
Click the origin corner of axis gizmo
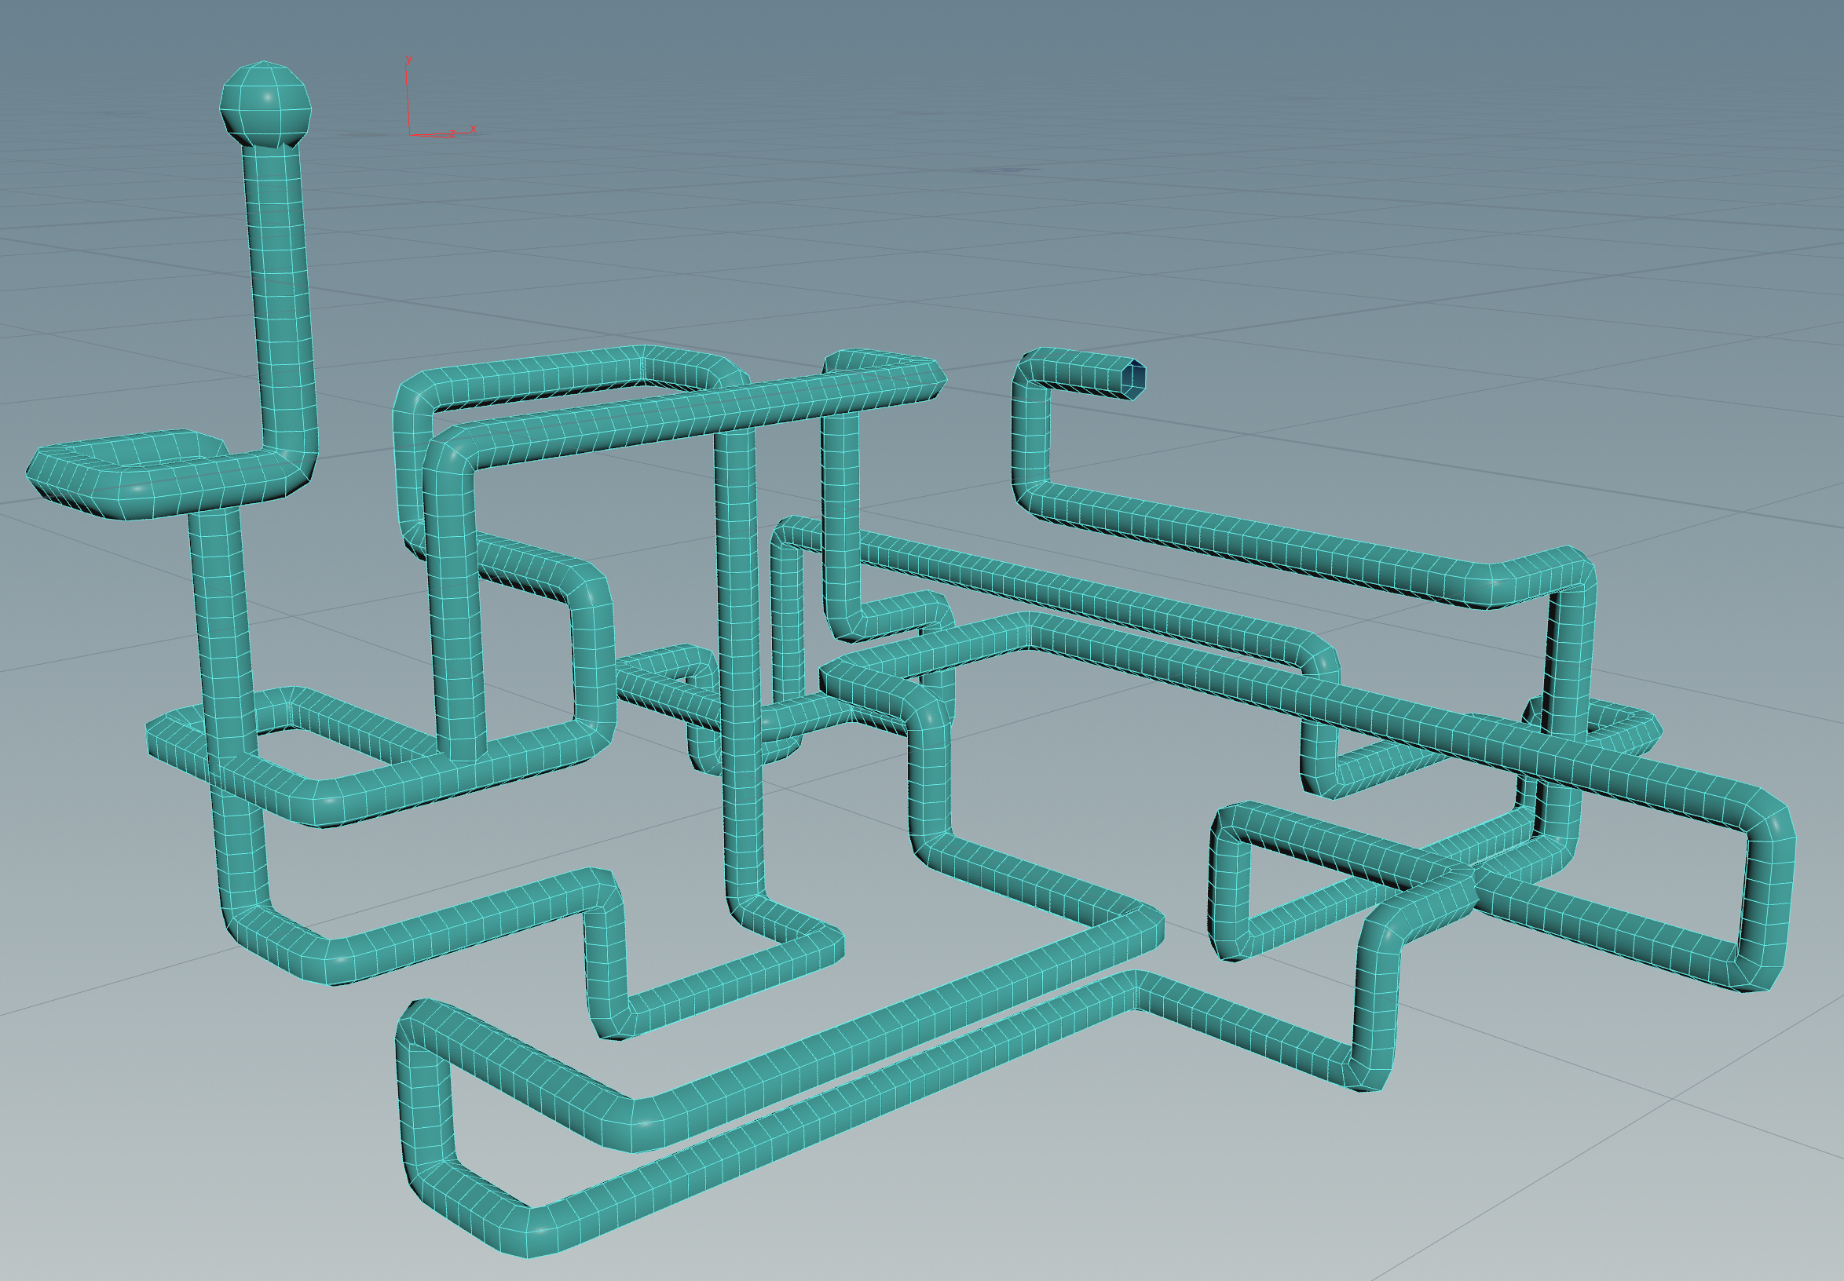tap(410, 134)
